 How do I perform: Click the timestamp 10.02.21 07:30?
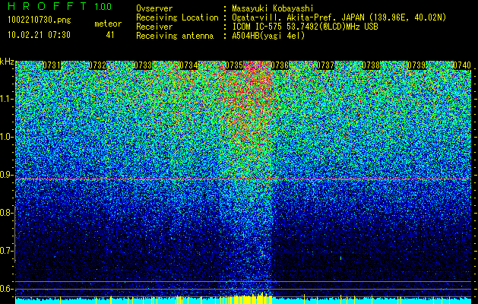pyautogui.click(x=39, y=35)
